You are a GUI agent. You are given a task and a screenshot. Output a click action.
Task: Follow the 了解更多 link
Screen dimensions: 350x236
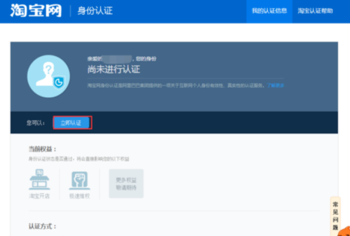coord(276,86)
